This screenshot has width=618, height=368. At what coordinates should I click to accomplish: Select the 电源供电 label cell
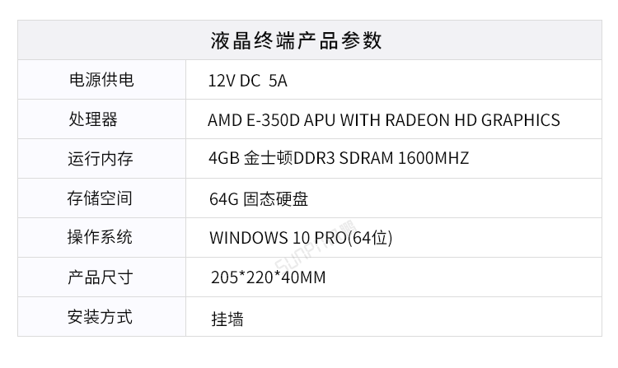point(100,81)
